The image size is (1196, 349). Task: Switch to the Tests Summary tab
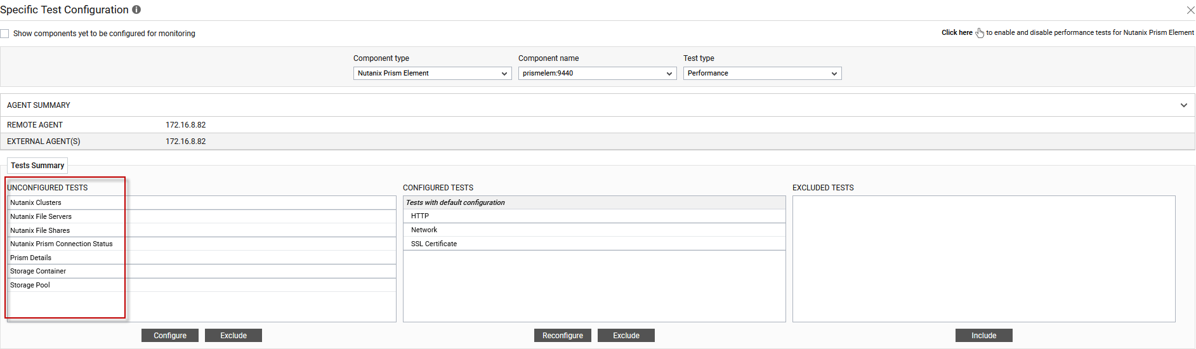(37, 166)
